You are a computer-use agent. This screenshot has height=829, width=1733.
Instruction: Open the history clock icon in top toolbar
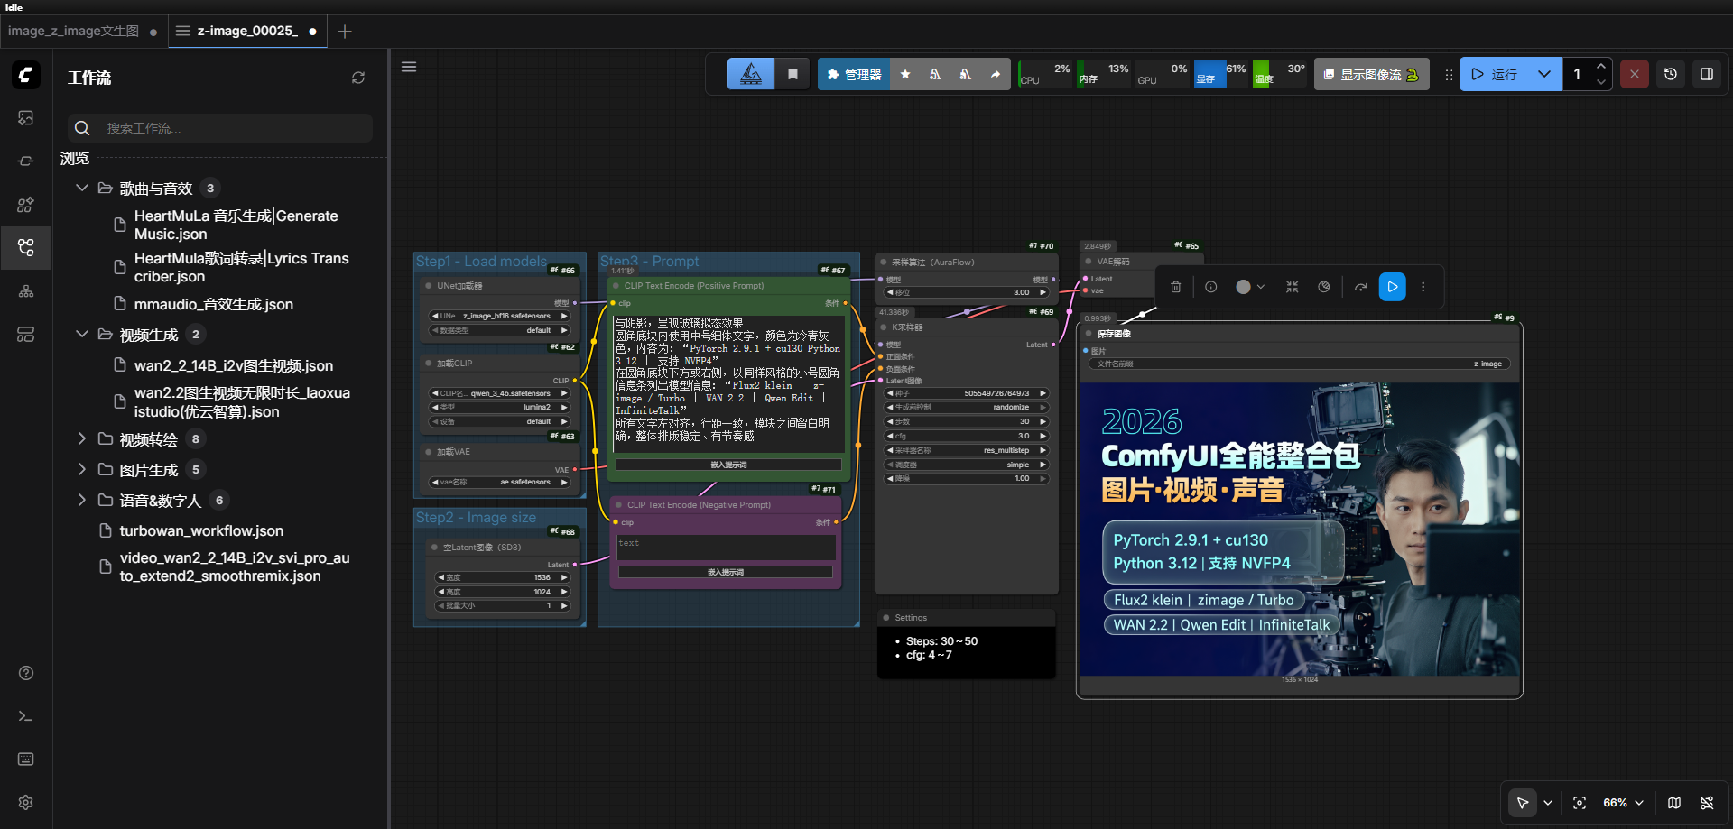pos(1671,74)
